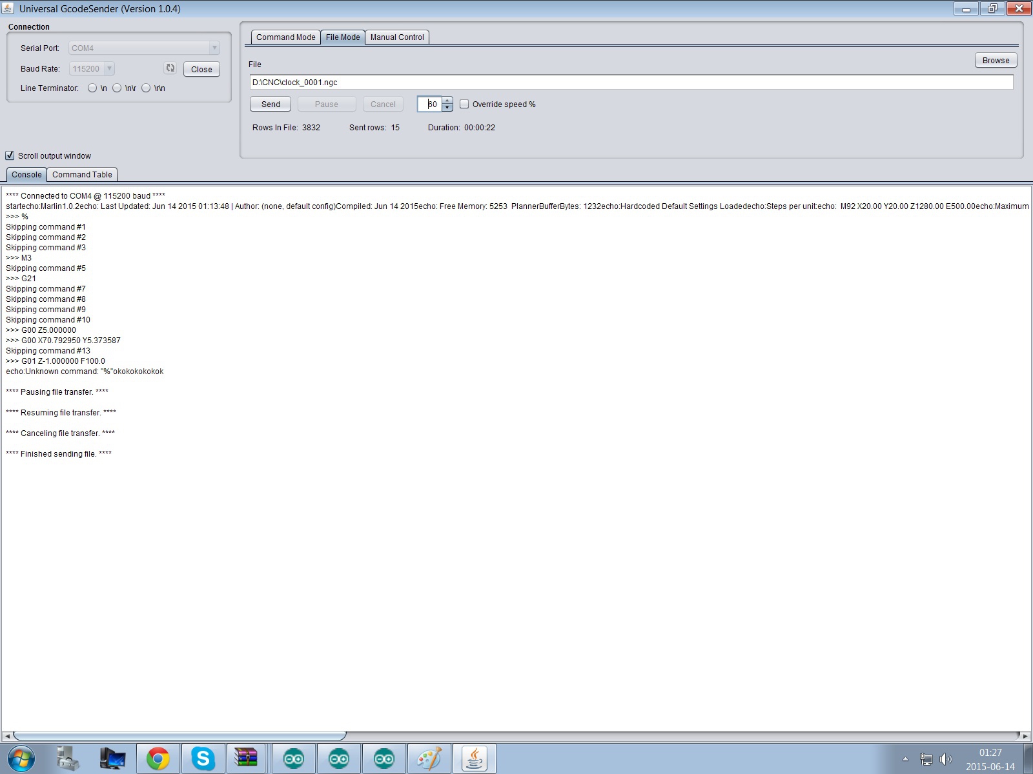Toggle Scroll output window checkbox
This screenshot has width=1033, height=774.
click(x=10, y=155)
